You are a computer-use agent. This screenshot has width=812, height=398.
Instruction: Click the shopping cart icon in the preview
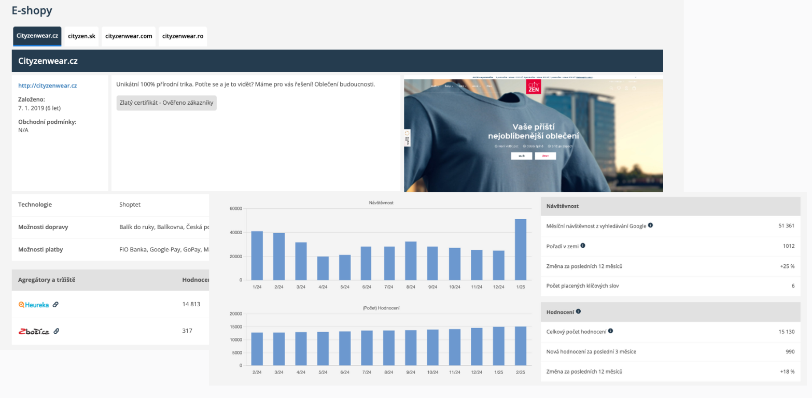click(x=634, y=88)
